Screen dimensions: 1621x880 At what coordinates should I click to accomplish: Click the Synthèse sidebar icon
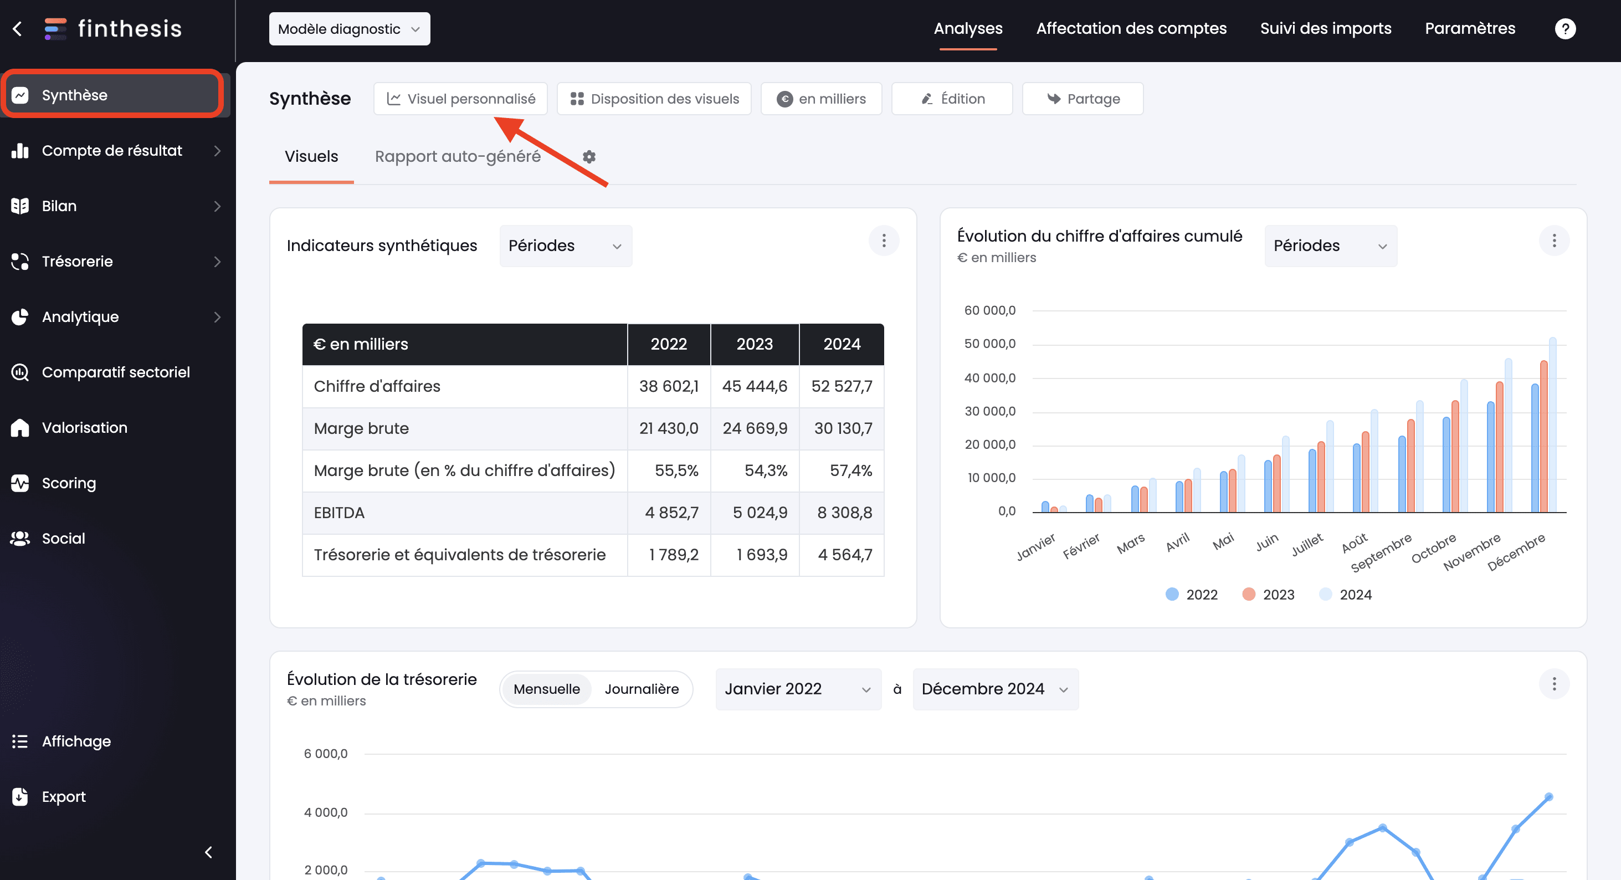(x=20, y=95)
